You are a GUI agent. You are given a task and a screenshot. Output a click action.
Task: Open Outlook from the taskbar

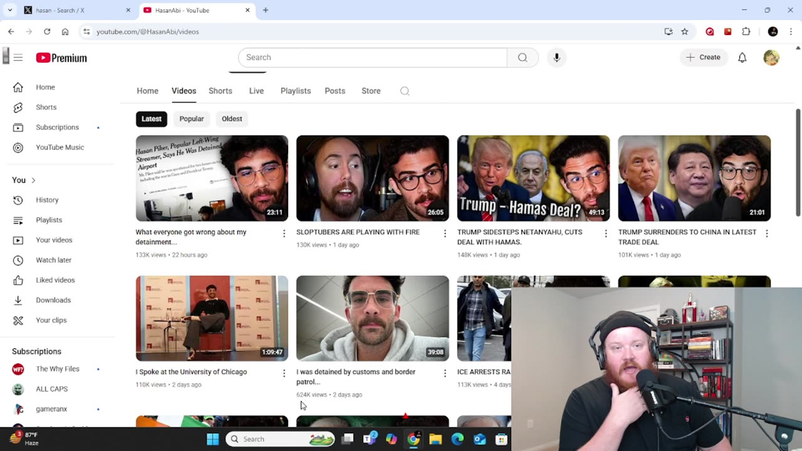(479, 439)
